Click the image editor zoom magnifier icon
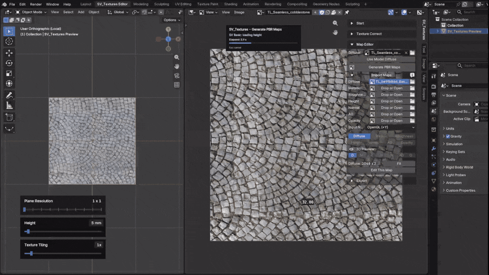The width and height of the screenshot is (489, 275). [x=335, y=23]
